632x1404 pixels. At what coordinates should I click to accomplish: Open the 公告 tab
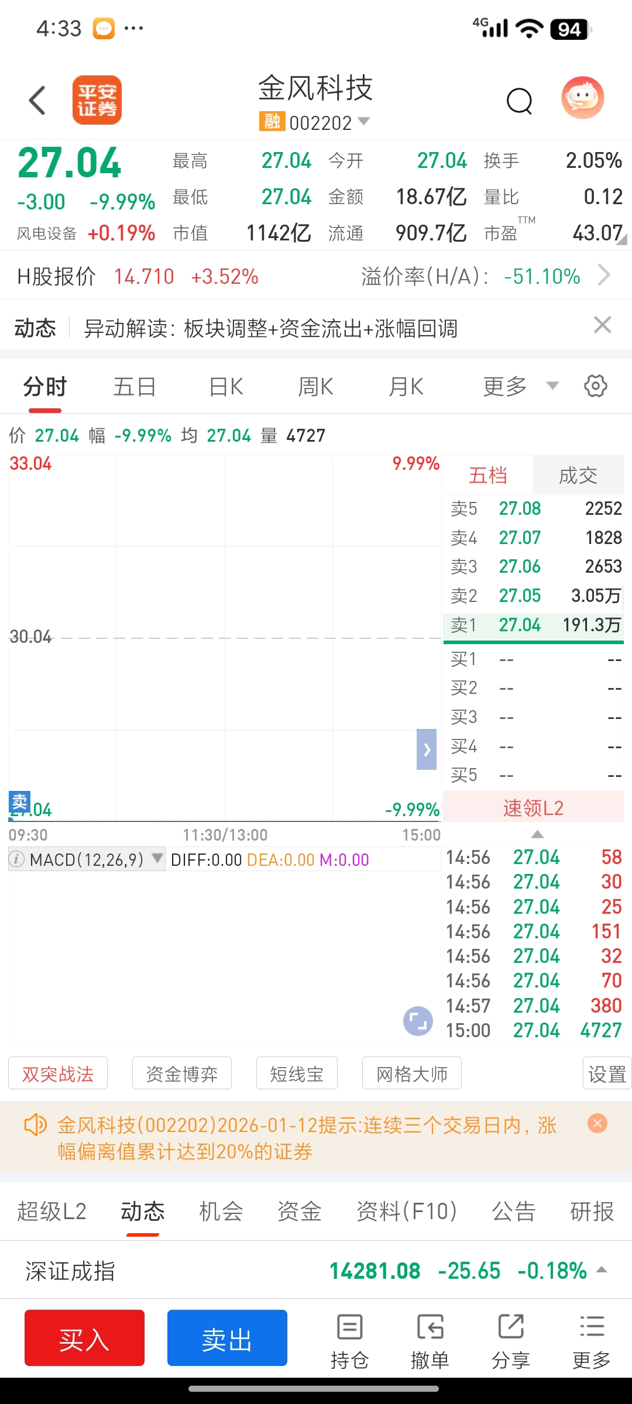point(514,1211)
